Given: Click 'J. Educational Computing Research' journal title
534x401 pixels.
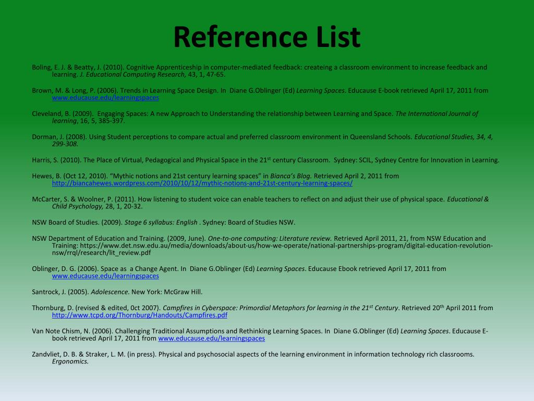Looking at the screenshot, I should tap(133, 75).
